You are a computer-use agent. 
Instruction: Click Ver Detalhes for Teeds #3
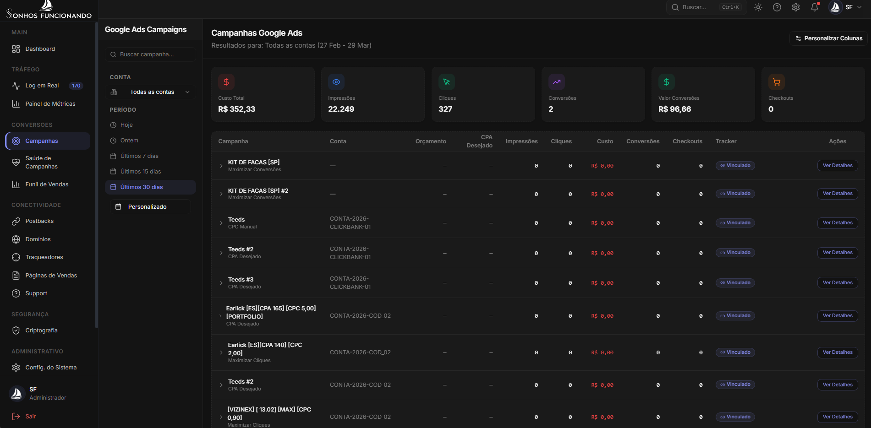click(838, 283)
